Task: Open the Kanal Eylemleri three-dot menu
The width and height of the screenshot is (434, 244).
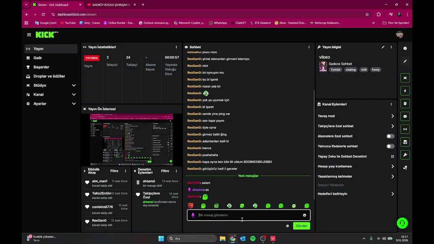Action: pos(391,104)
